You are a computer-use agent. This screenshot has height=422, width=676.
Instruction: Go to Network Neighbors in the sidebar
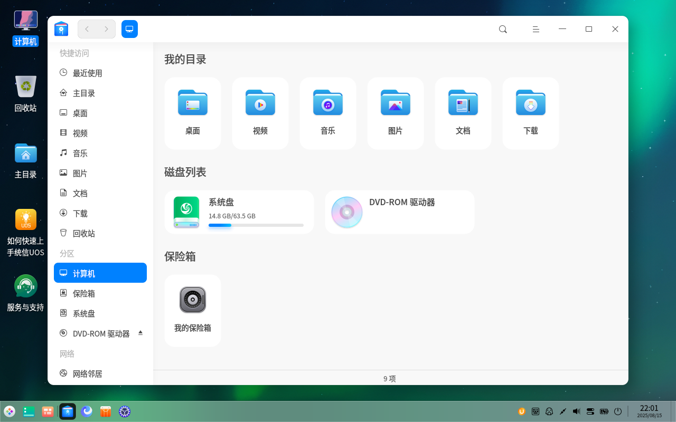(87, 374)
